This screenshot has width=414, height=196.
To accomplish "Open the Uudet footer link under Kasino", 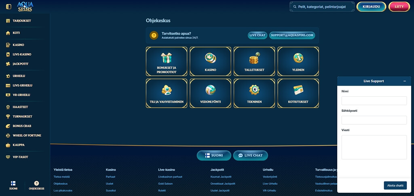I will [109, 183].
